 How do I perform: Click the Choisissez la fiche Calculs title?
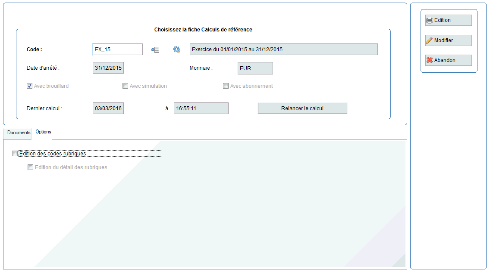(203, 30)
